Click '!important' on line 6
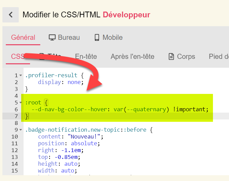This screenshot has height=181, width=229. click(189, 109)
